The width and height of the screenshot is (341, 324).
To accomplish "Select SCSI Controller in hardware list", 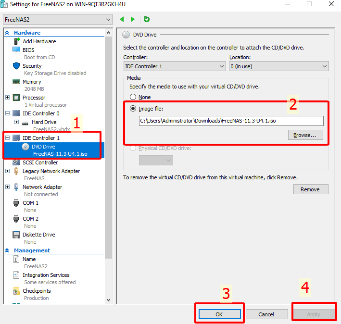I will (x=40, y=162).
